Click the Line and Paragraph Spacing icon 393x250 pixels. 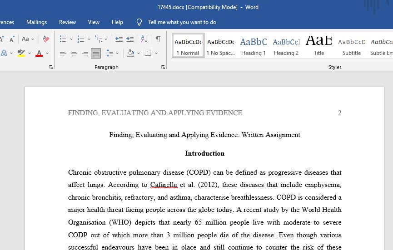[110, 53]
